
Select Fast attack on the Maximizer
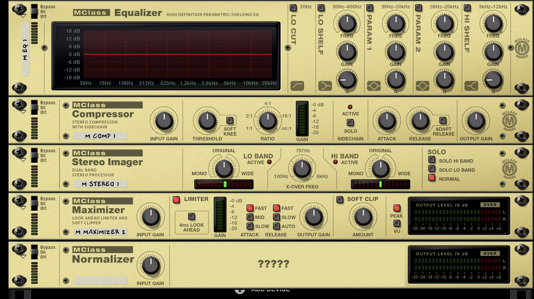pos(250,208)
